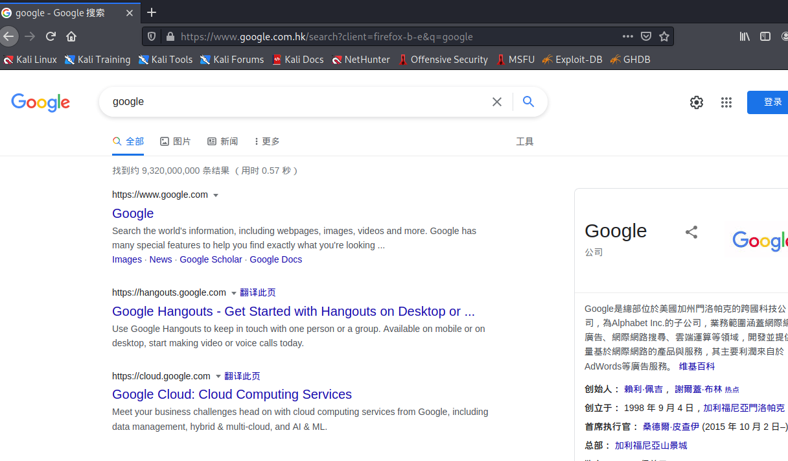The height and width of the screenshot is (461, 788).
Task: Open page actions three-dot menu in address bar
Action: tap(627, 36)
